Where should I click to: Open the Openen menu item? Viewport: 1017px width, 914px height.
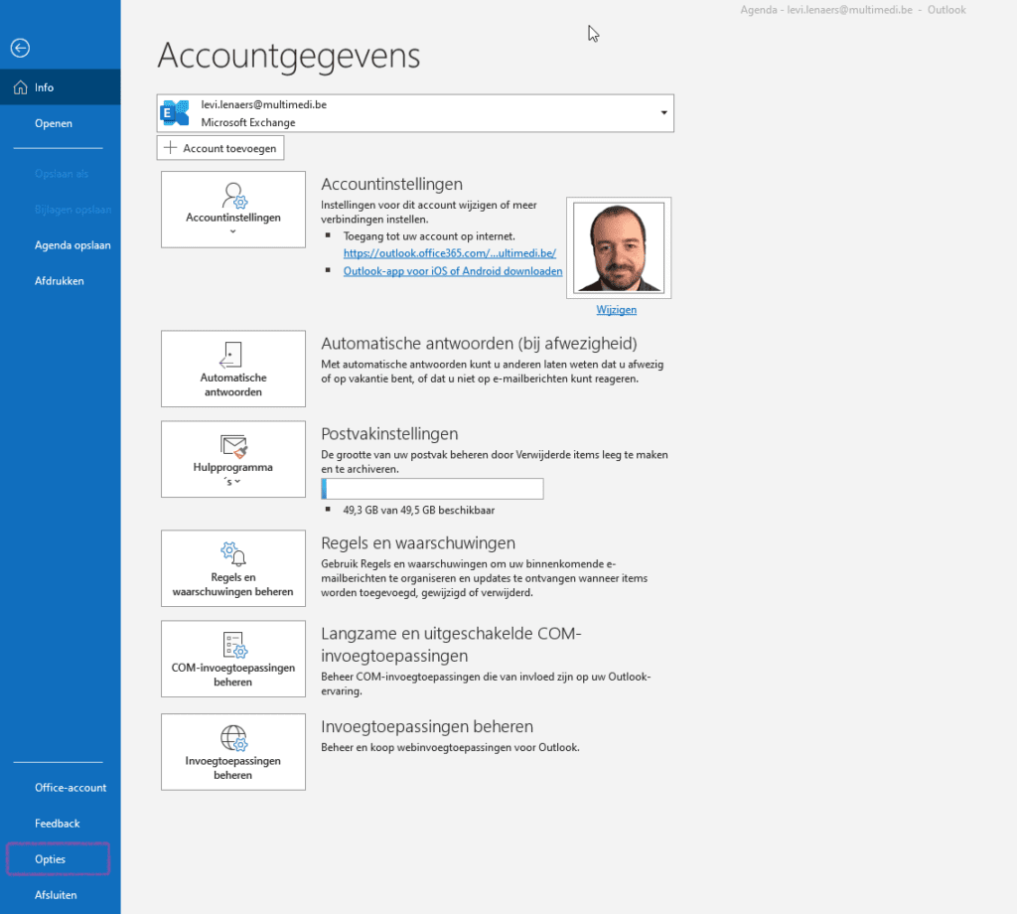[61, 123]
